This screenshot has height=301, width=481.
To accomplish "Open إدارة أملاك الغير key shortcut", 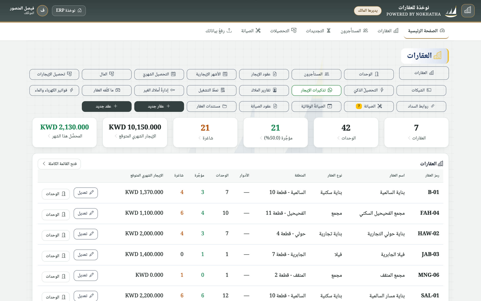I will coord(159,90).
